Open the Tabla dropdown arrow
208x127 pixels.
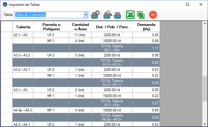(86, 14)
